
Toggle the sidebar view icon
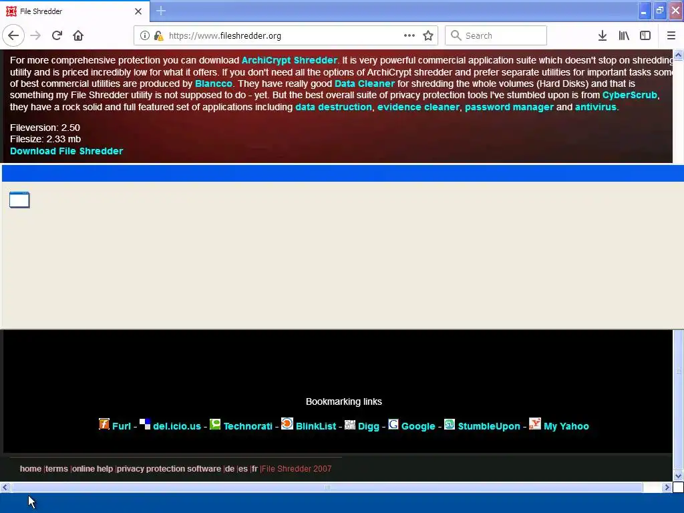645,36
